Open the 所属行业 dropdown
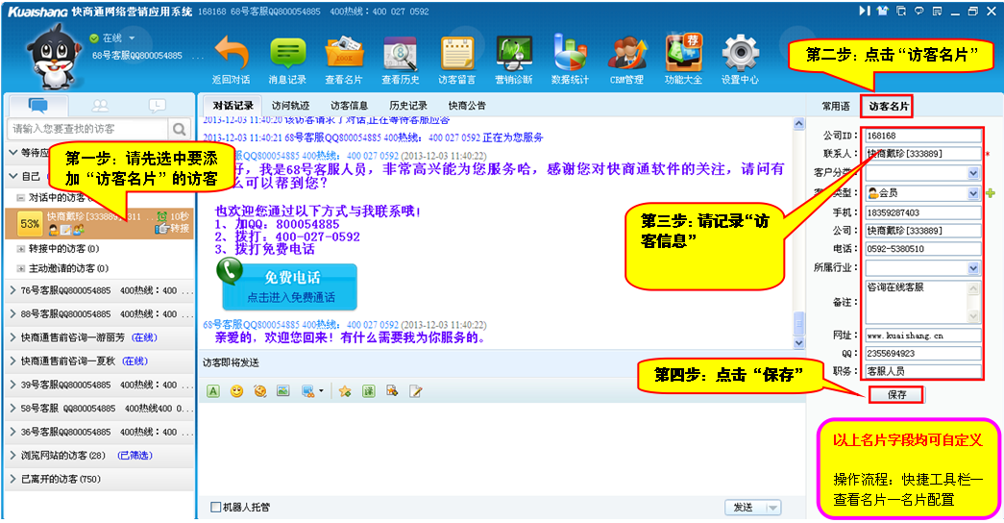Screen dimensions: 1004x523 click(973, 268)
